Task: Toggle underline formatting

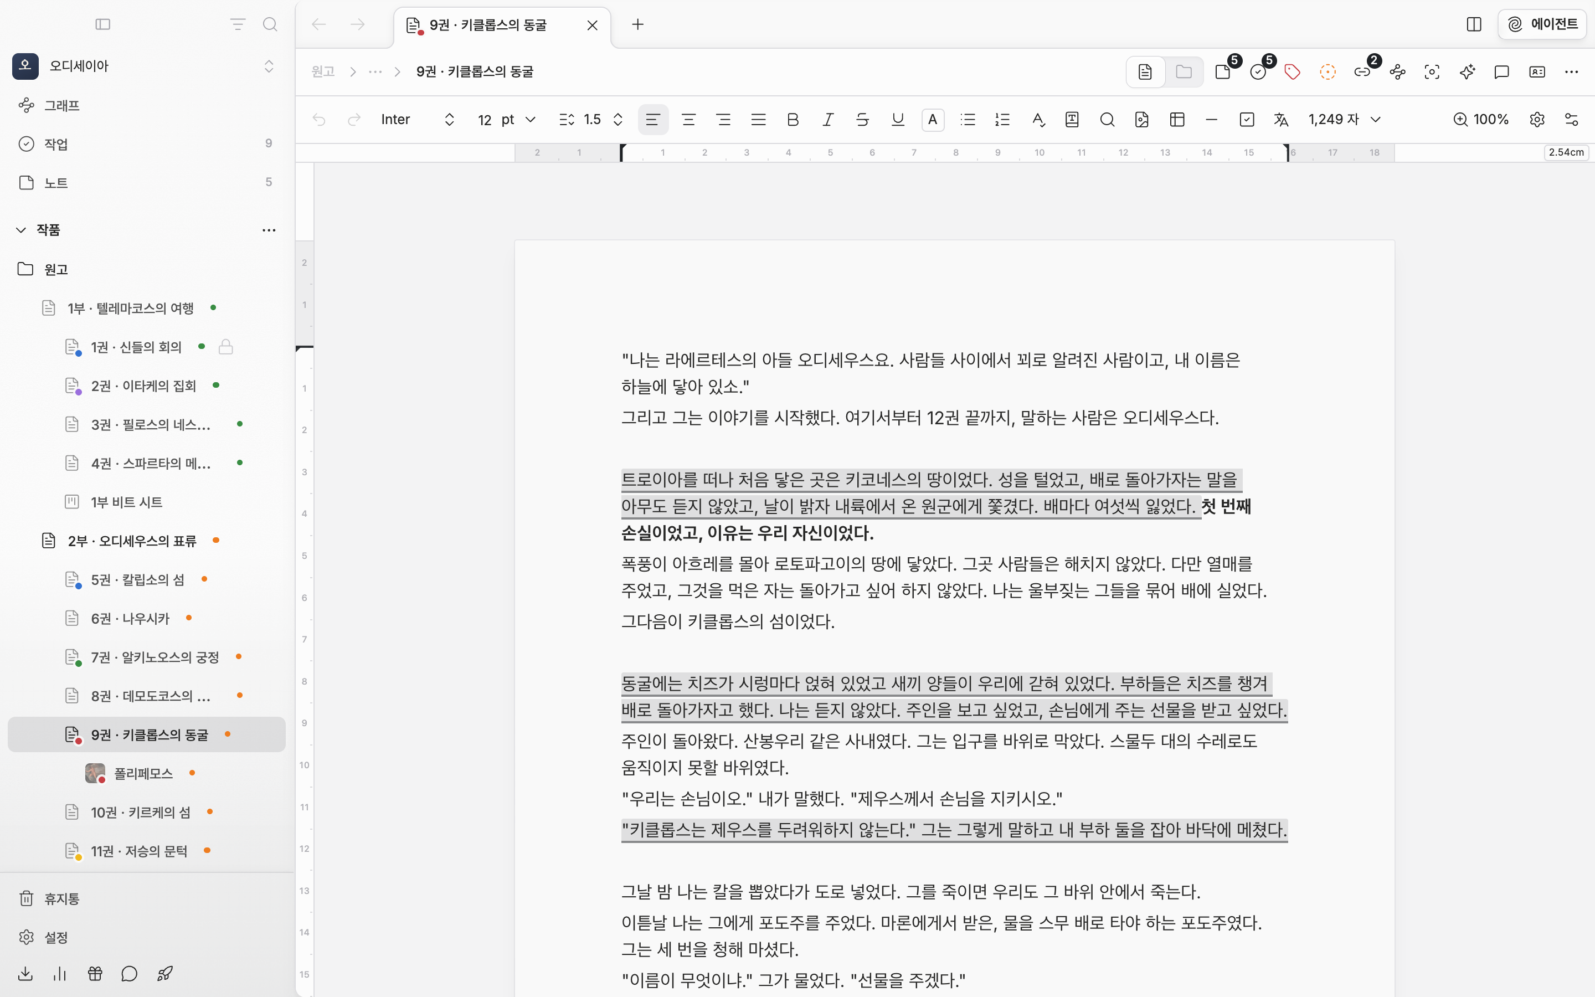Action: [898, 119]
